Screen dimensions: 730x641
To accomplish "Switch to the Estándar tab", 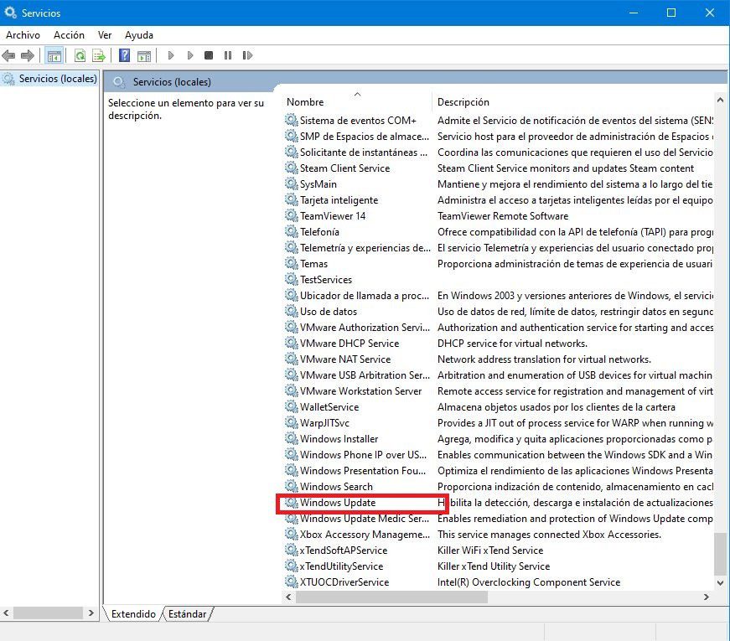I will coord(187,614).
